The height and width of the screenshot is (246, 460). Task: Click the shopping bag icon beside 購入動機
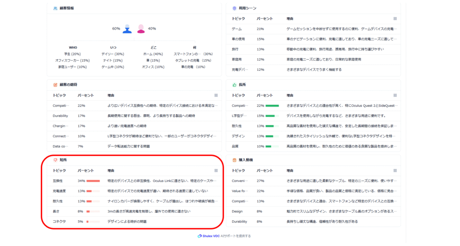click(x=234, y=160)
